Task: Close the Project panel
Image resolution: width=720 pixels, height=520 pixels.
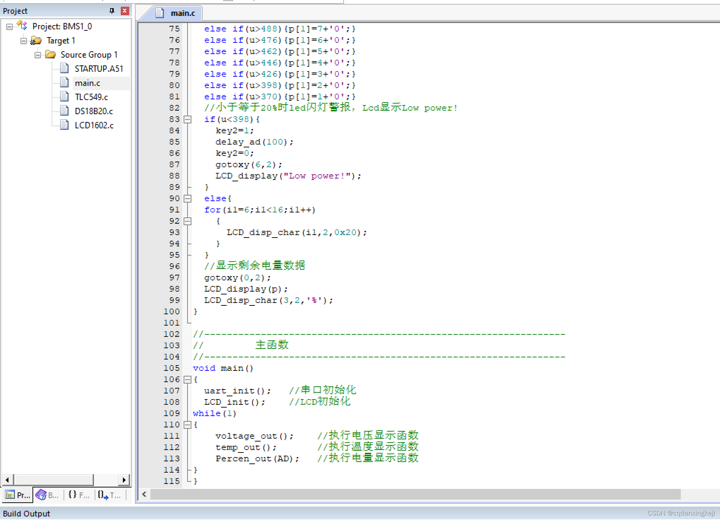Action: pos(125,11)
